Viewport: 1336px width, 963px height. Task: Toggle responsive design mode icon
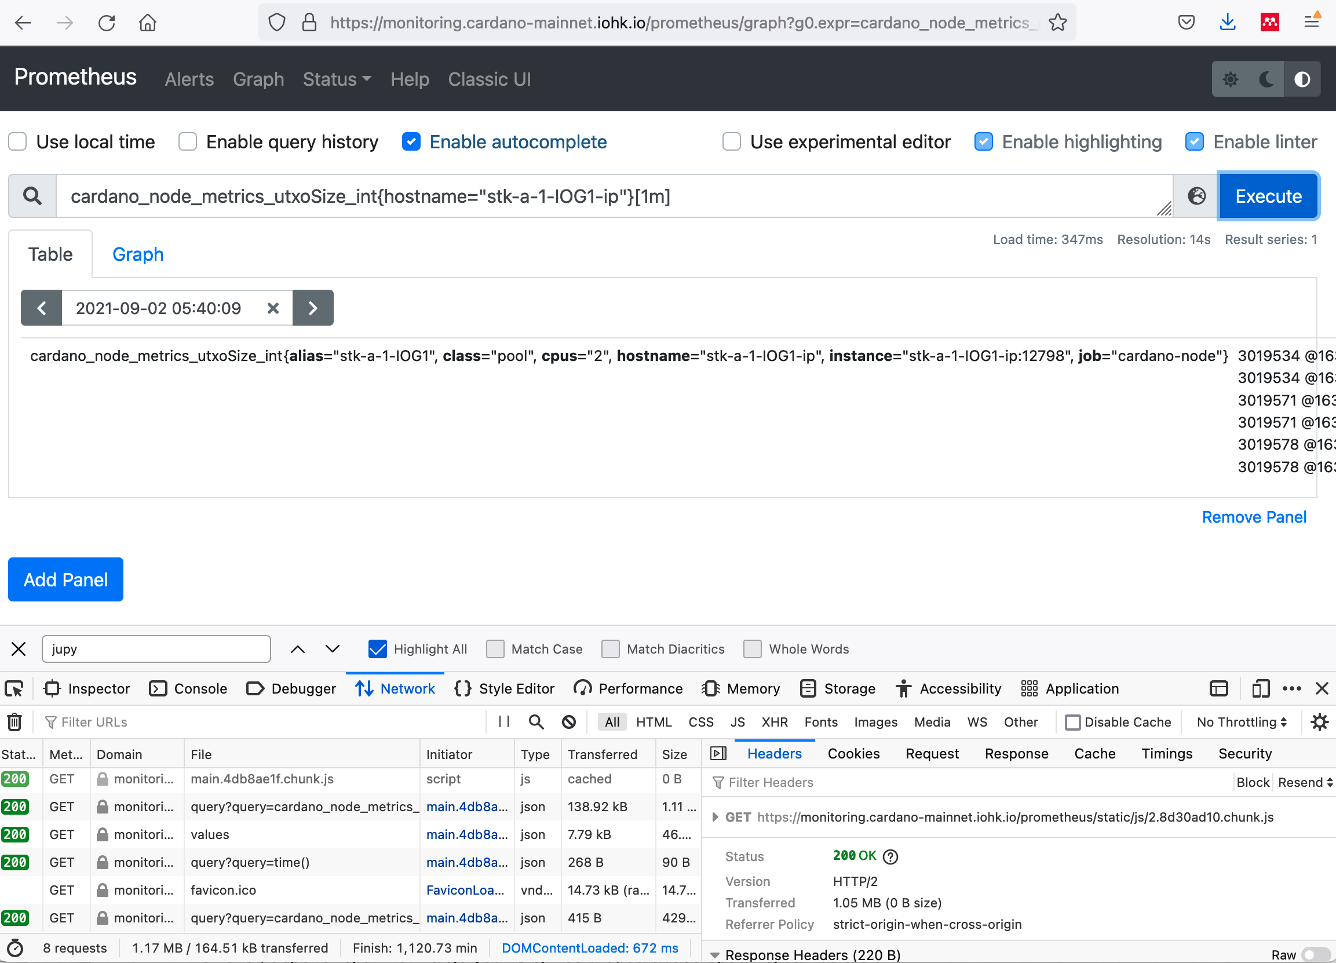pyautogui.click(x=1261, y=688)
